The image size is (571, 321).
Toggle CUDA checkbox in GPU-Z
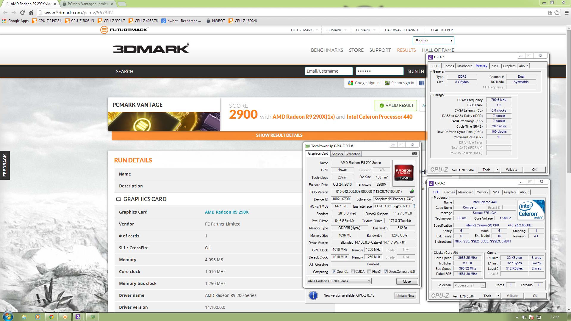[x=353, y=271]
